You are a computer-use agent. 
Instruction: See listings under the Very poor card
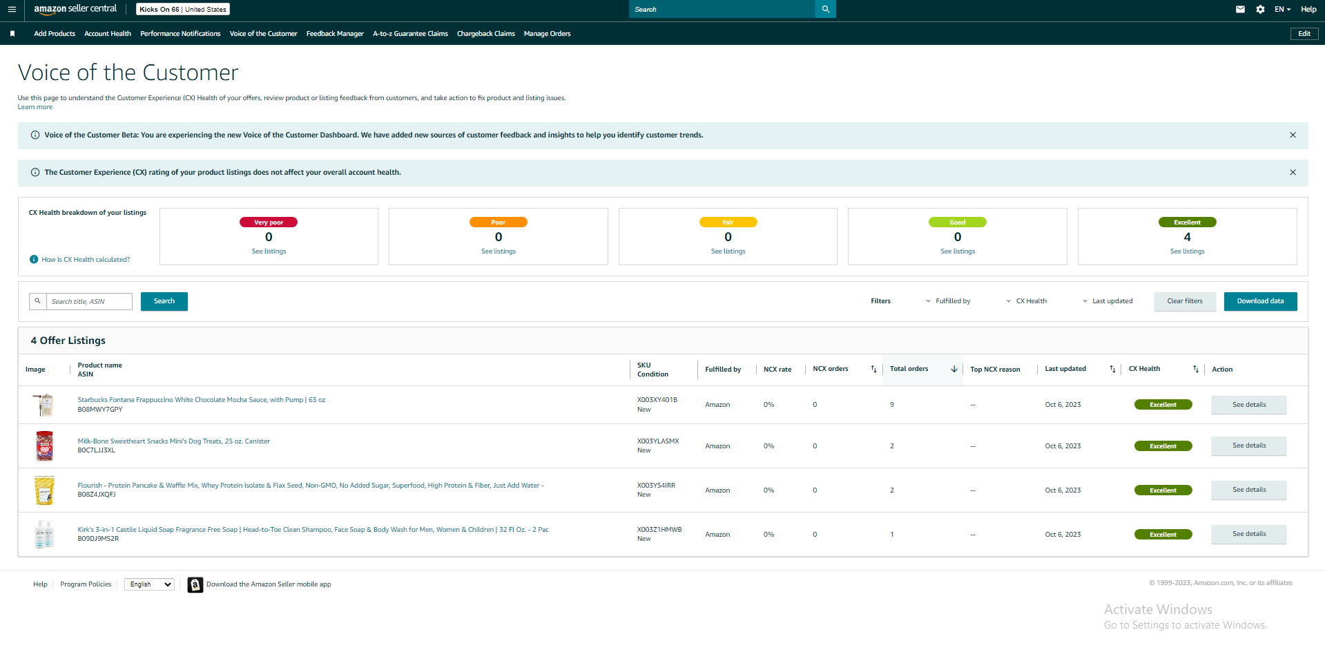pyautogui.click(x=269, y=251)
